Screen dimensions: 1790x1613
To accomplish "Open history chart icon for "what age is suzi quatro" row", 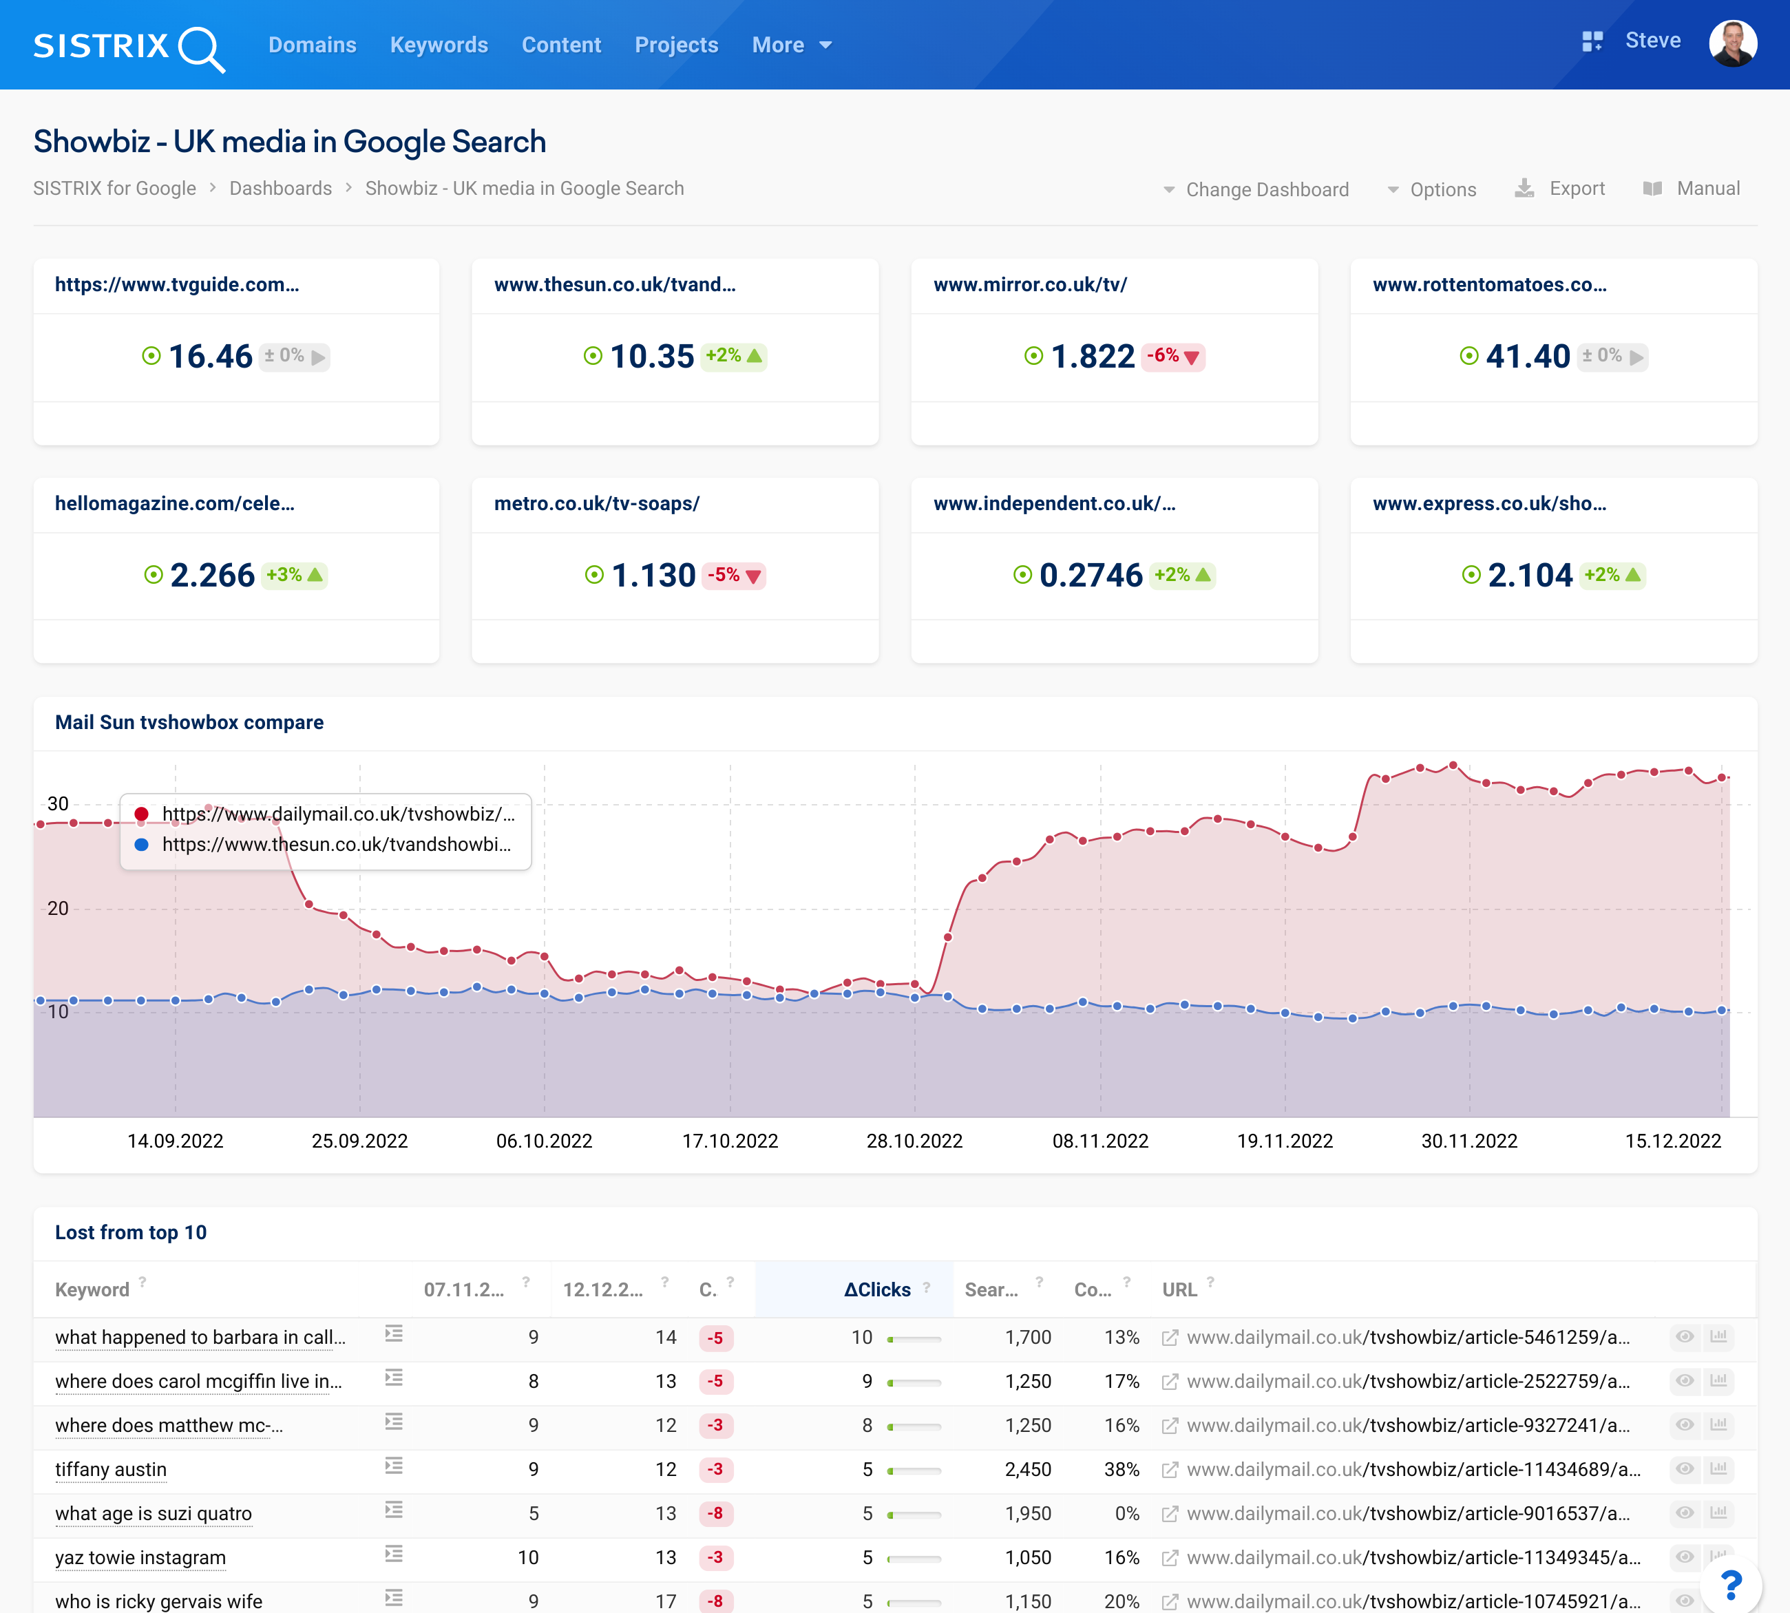I will pyautogui.click(x=1720, y=1512).
